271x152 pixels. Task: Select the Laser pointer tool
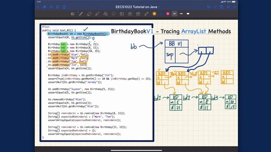click(x=147, y=14)
